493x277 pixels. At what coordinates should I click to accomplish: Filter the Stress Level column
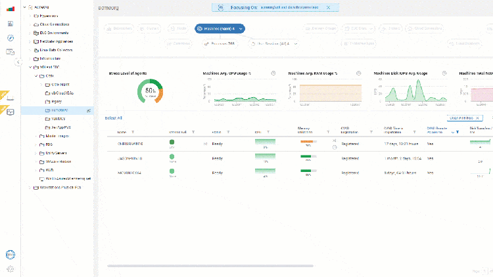(x=193, y=132)
